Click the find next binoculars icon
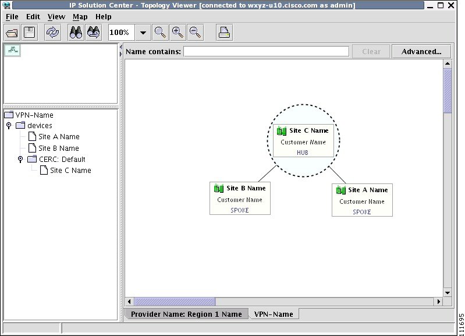Image resolution: width=465 pixels, height=336 pixels. click(x=94, y=33)
